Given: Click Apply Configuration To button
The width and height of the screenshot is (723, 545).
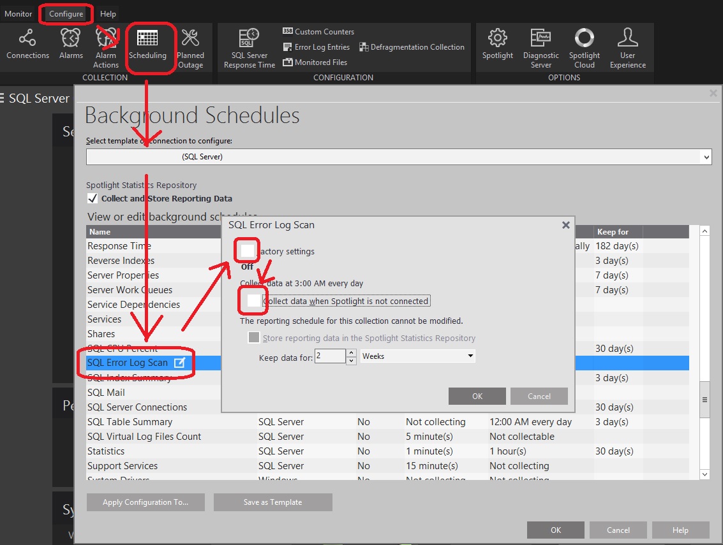Looking at the screenshot, I should click(x=145, y=502).
